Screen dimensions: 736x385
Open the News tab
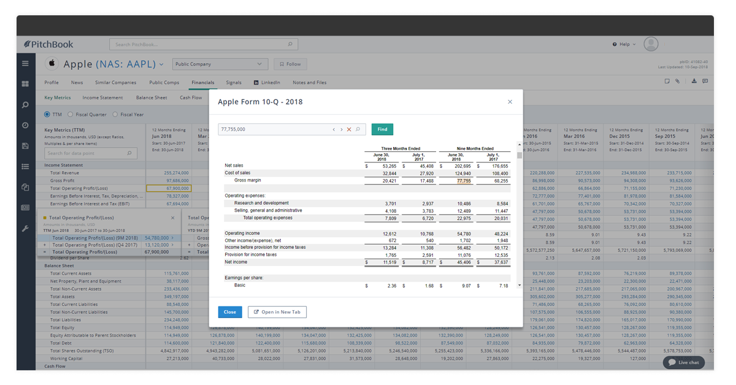(x=77, y=82)
